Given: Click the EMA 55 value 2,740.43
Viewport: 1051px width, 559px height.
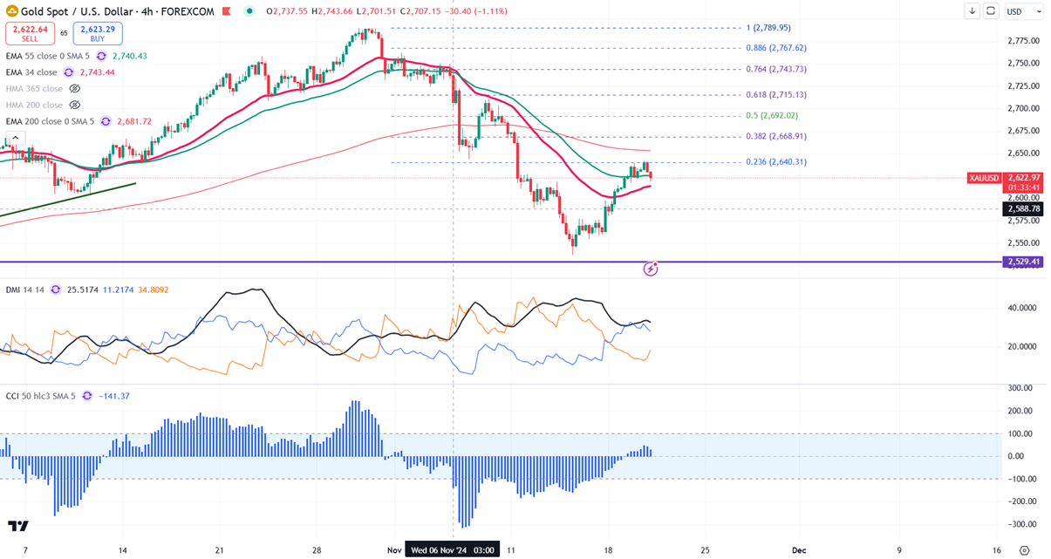Looking at the screenshot, I should point(130,56).
